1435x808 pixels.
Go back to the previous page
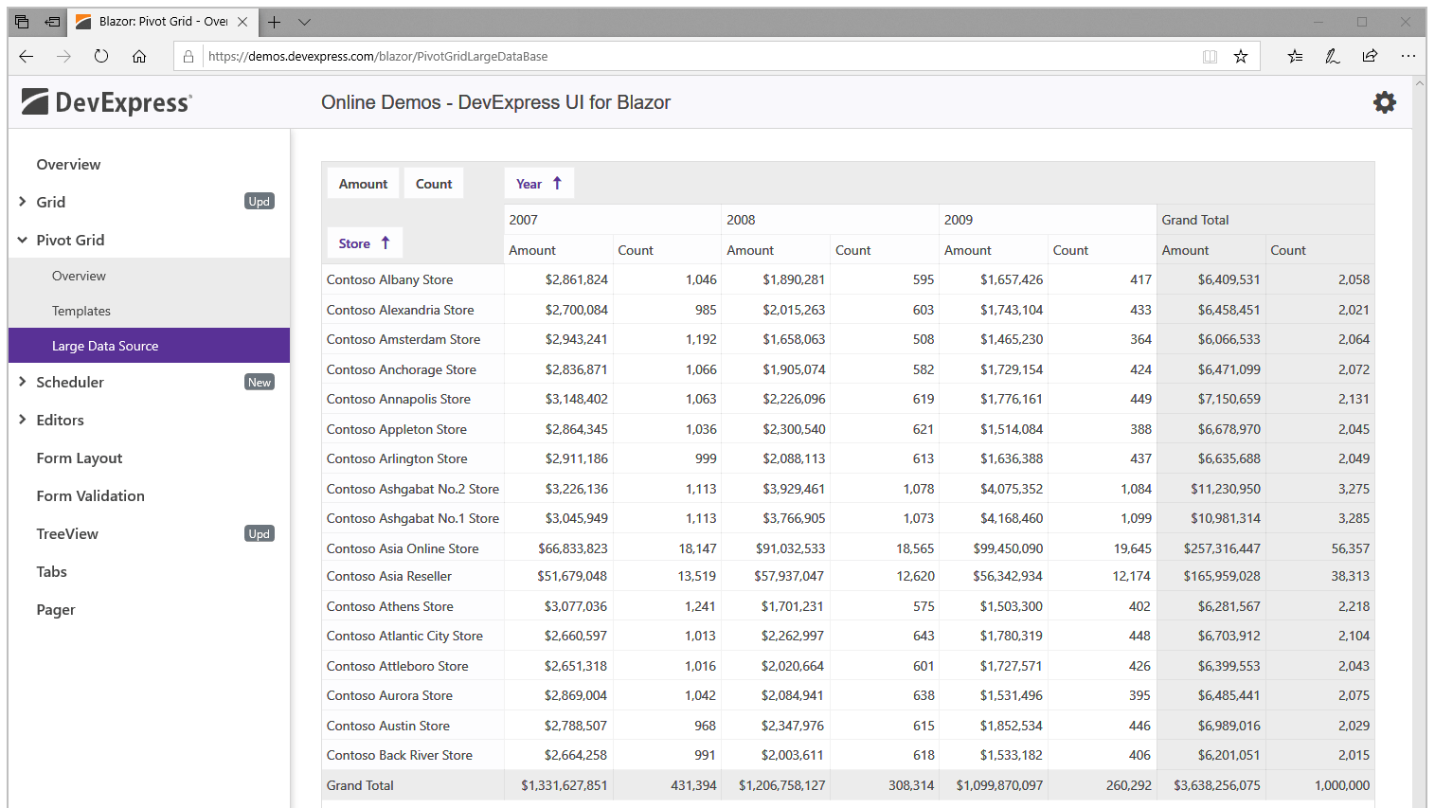[27, 56]
